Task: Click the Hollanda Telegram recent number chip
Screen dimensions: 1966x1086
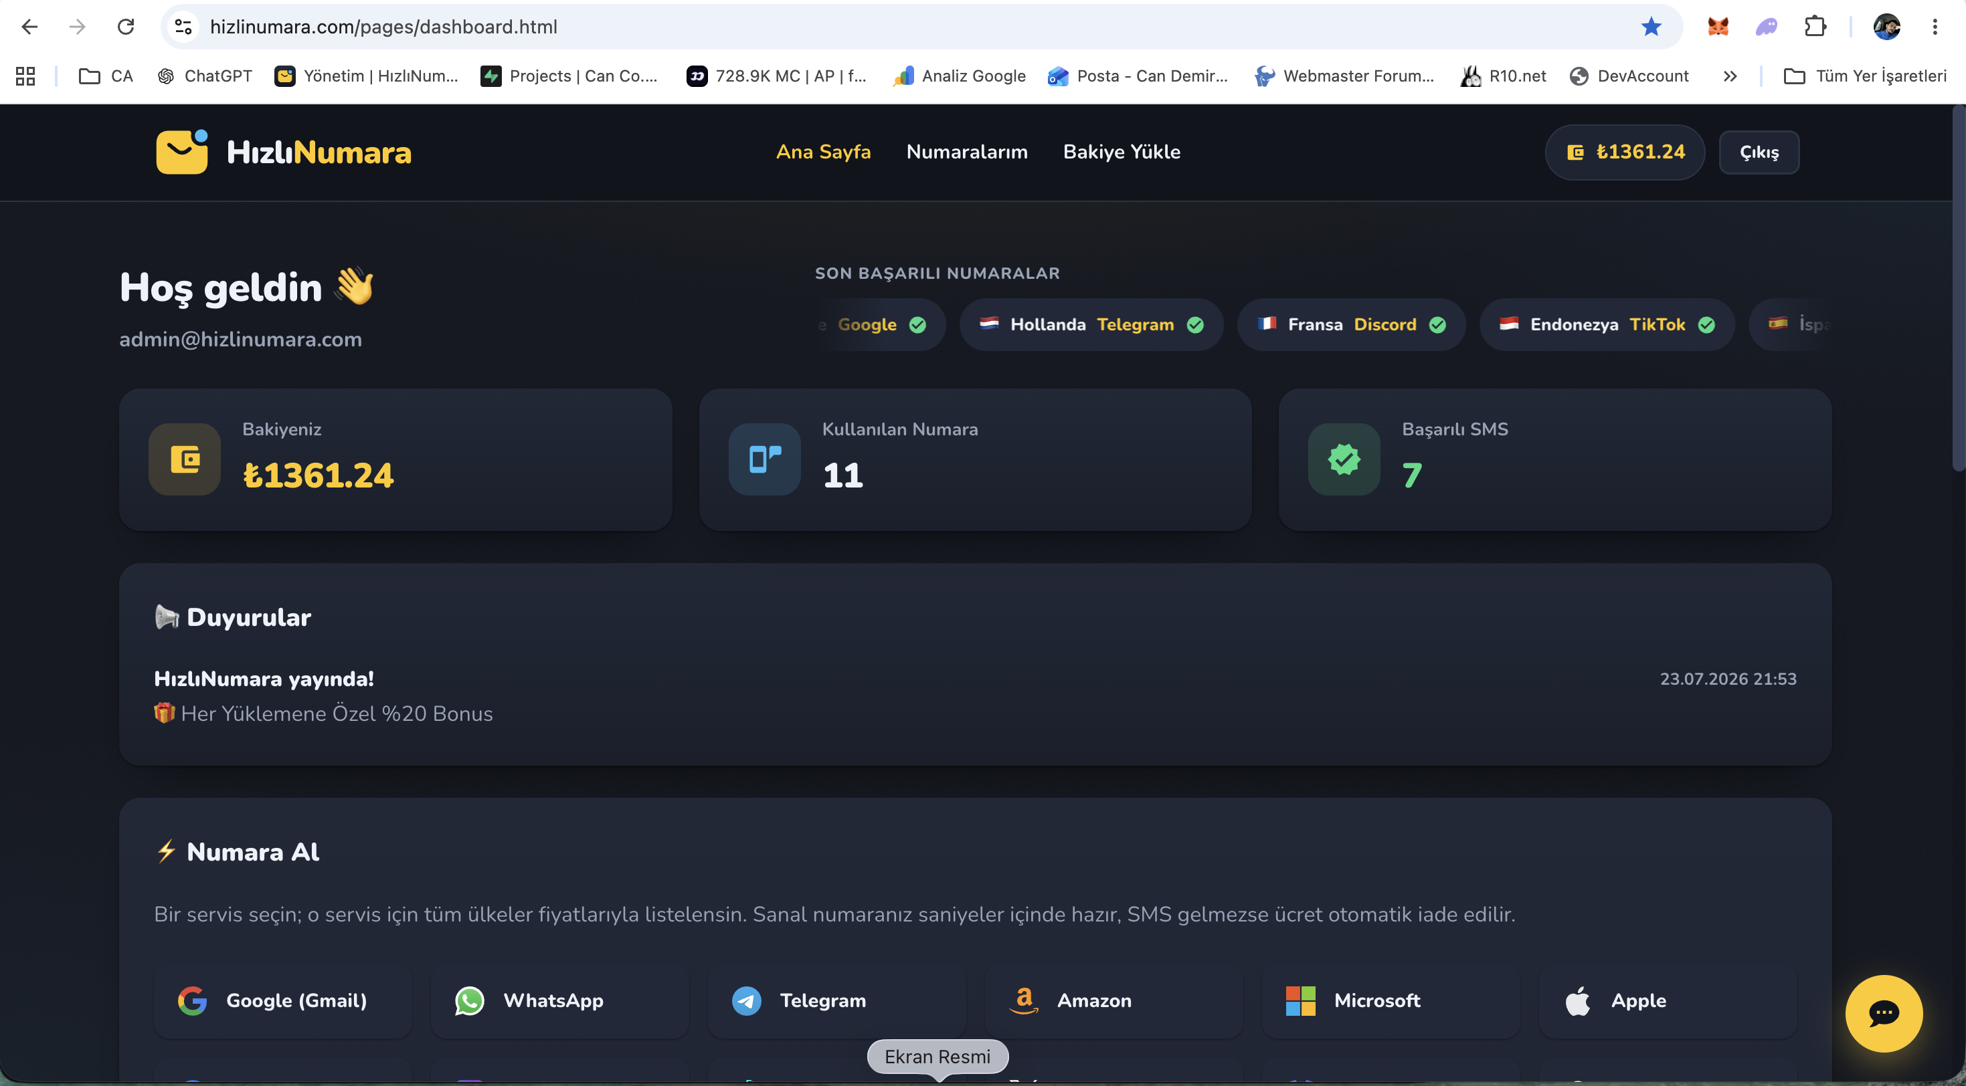Action: (x=1091, y=324)
